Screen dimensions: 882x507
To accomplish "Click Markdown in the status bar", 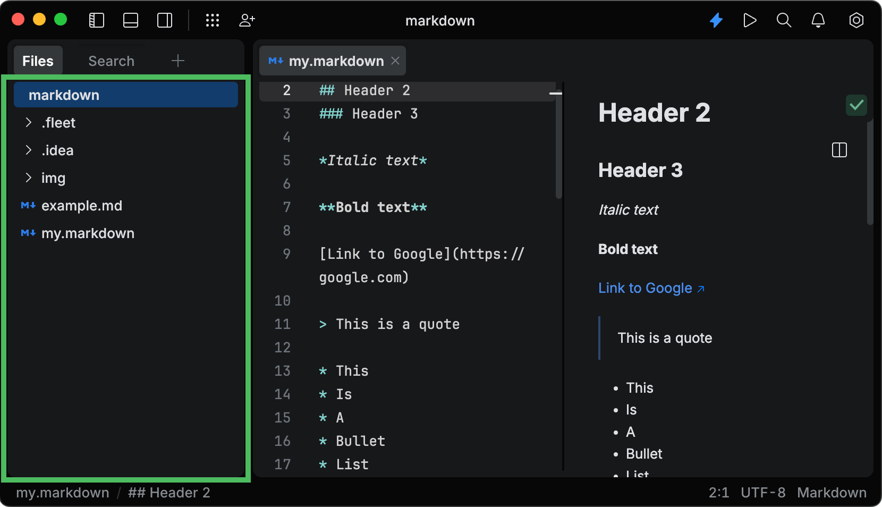I will 832,493.
